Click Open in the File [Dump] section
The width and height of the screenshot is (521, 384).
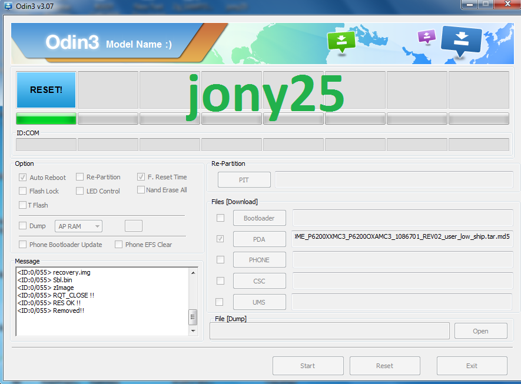(481, 331)
